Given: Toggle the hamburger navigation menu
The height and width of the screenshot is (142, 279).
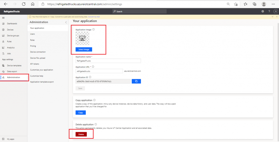Looking at the screenshot, I should coord(3,18).
